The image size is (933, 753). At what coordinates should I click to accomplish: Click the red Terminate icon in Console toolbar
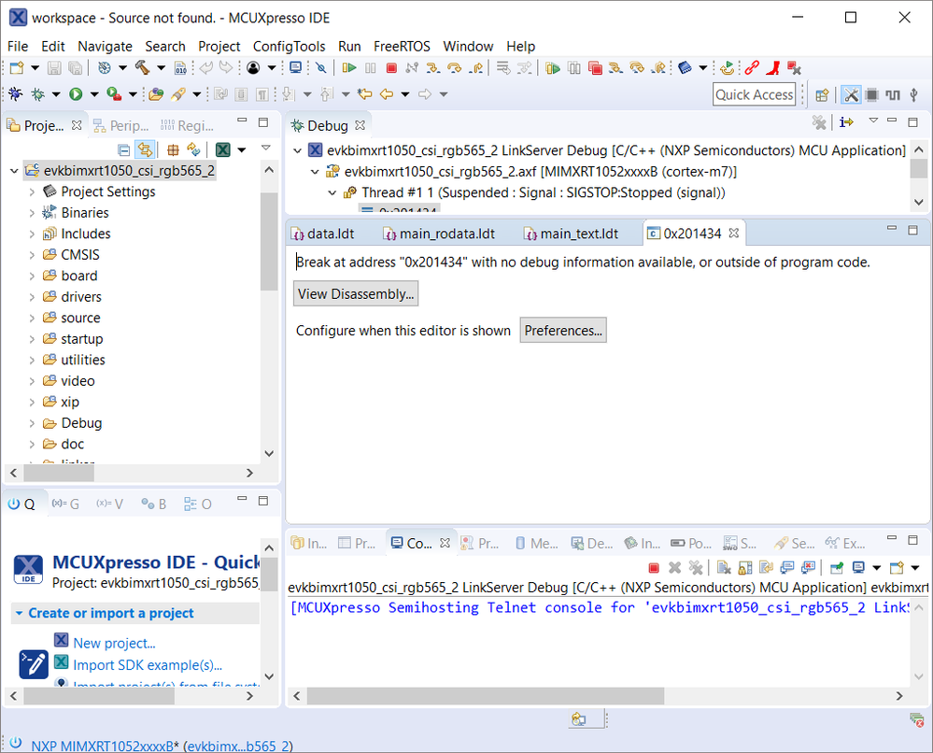[654, 567]
